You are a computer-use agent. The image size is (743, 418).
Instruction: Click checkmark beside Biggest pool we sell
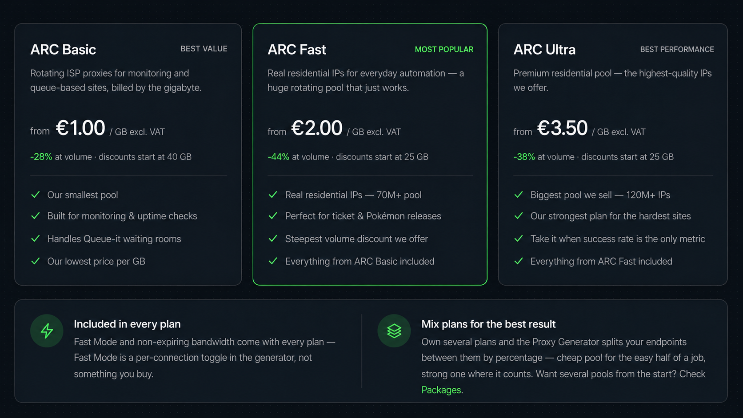[519, 195]
